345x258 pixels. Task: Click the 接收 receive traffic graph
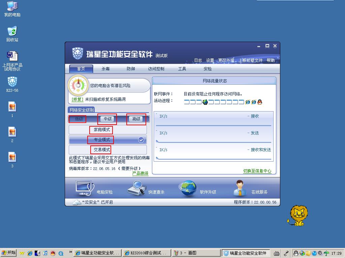[213, 119]
